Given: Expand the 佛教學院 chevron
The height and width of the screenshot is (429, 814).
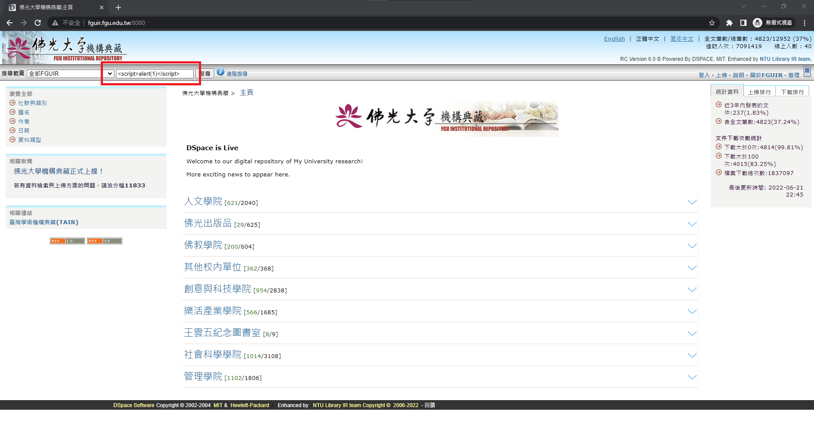Looking at the screenshot, I should click(692, 246).
